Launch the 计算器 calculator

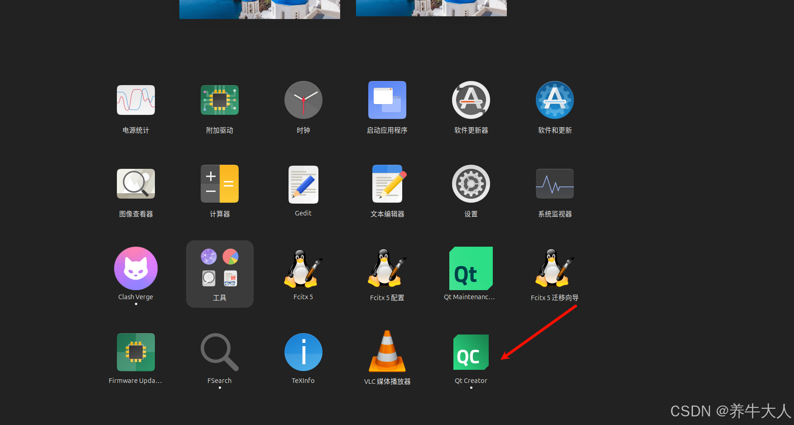pyautogui.click(x=220, y=184)
